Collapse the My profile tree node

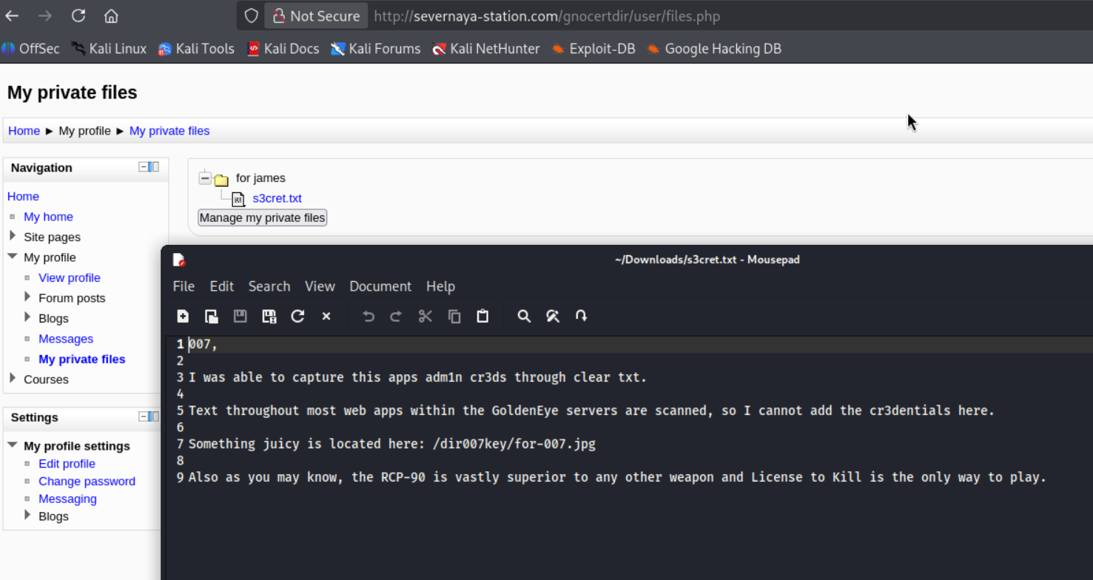click(12, 257)
